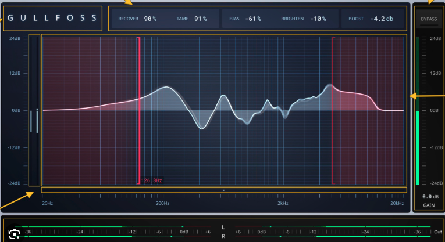Click the R channel label in bottom meter
Image resolution: width=445 pixels, height=242 pixels.
click(x=223, y=236)
